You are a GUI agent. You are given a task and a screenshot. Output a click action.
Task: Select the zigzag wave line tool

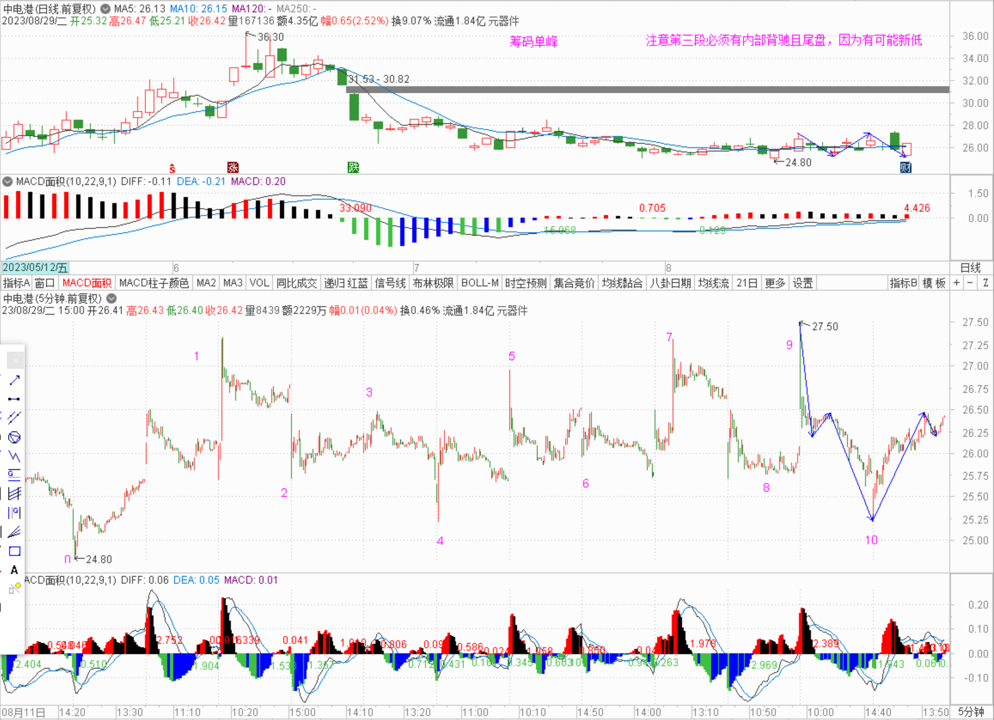pyautogui.click(x=14, y=457)
